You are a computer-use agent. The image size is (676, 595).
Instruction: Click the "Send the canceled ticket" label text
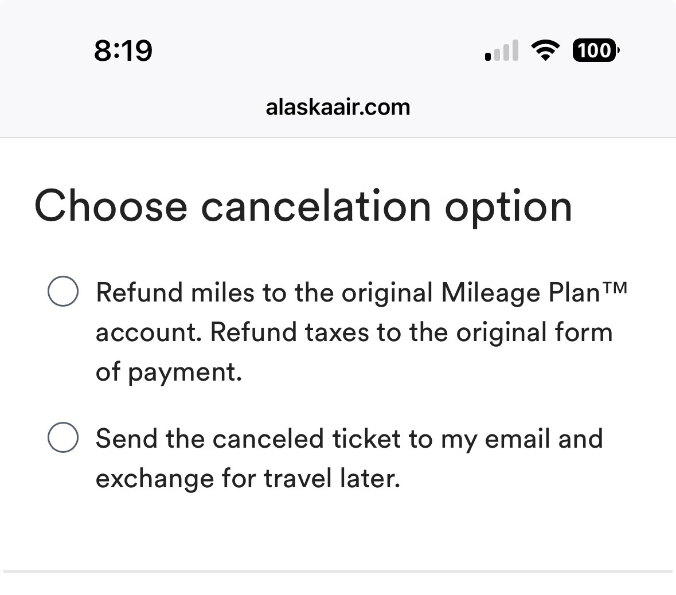click(x=248, y=439)
